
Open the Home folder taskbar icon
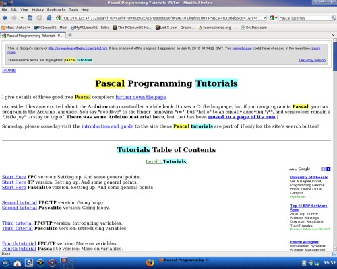pos(18,263)
